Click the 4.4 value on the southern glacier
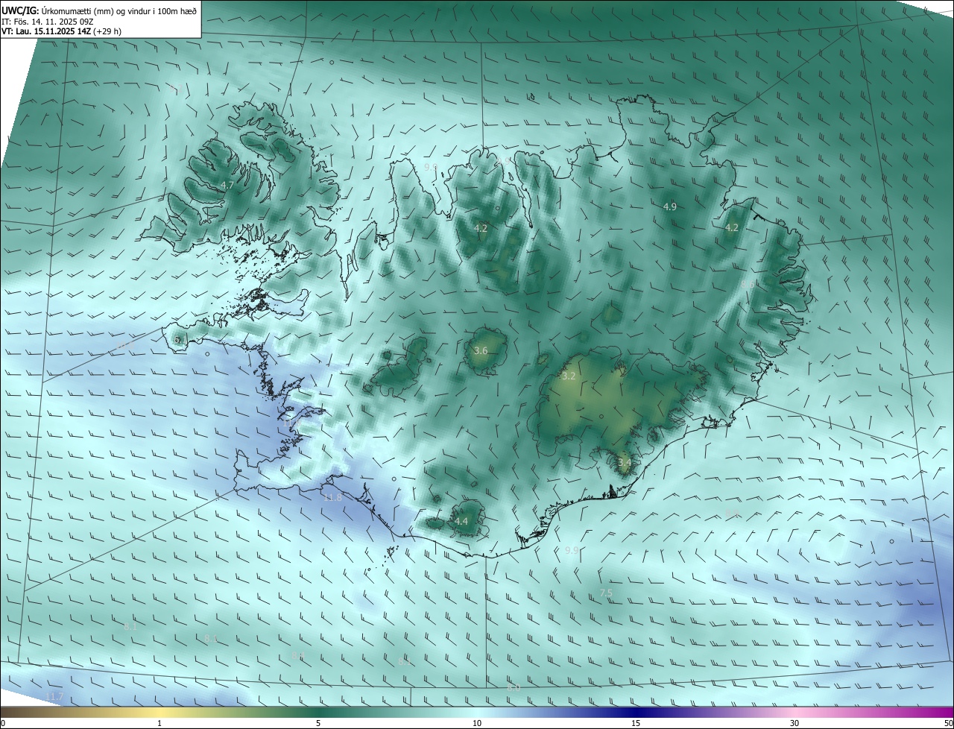The width and height of the screenshot is (954, 729). coord(461,521)
